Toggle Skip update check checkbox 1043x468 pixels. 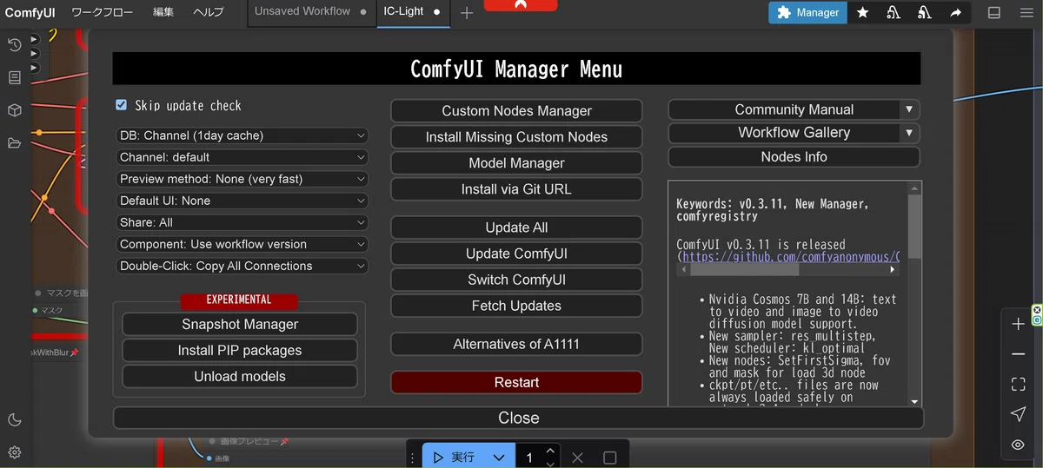click(x=122, y=105)
